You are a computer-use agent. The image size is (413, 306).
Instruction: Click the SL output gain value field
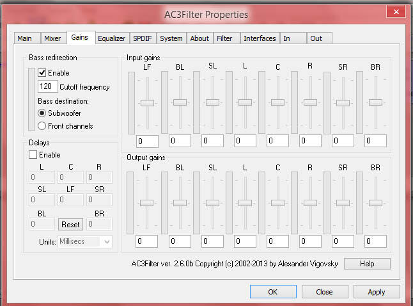point(212,241)
